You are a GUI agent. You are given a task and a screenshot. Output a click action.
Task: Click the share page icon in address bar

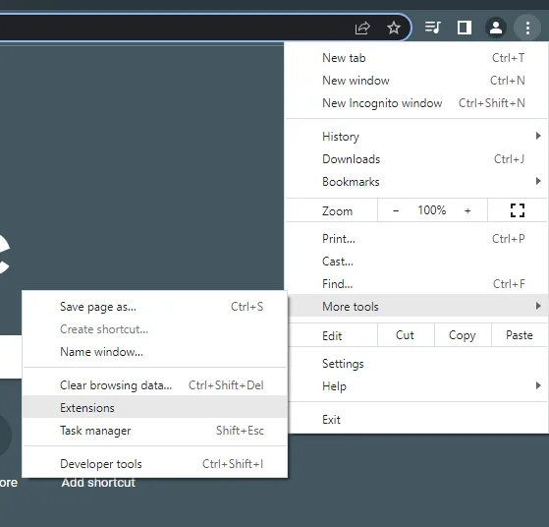click(362, 28)
